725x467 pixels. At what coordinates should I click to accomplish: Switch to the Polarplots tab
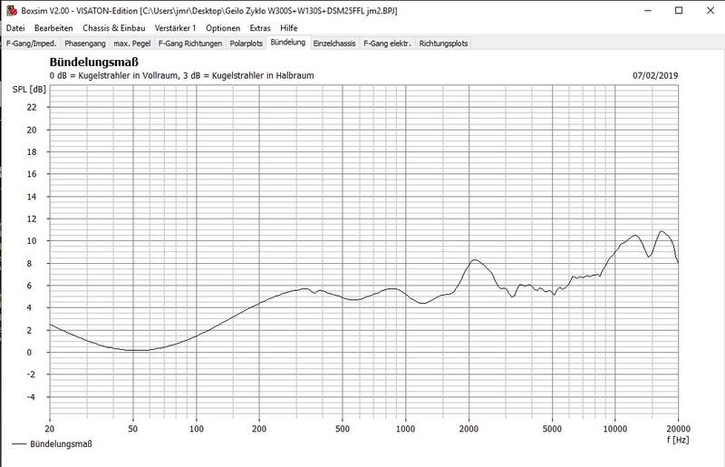(x=246, y=43)
